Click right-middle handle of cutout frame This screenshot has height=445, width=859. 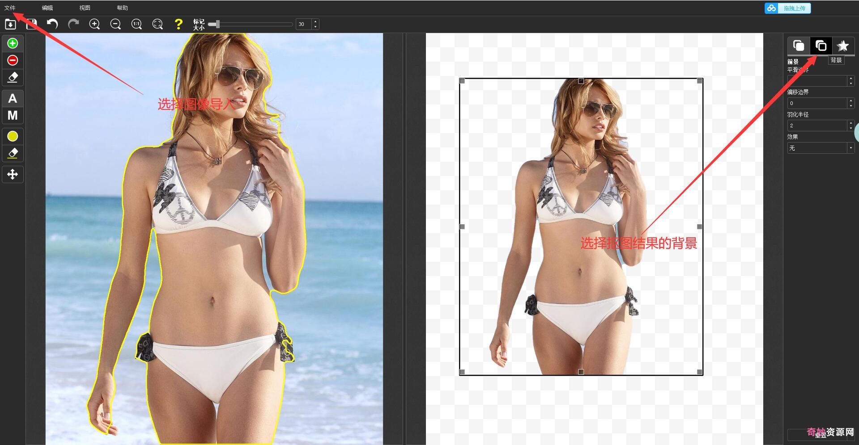click(700, 227)
